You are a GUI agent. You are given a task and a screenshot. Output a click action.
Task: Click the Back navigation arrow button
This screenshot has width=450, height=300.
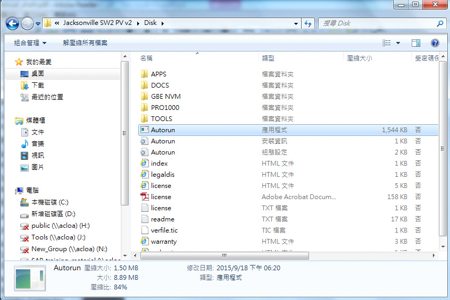pos(13,23)
